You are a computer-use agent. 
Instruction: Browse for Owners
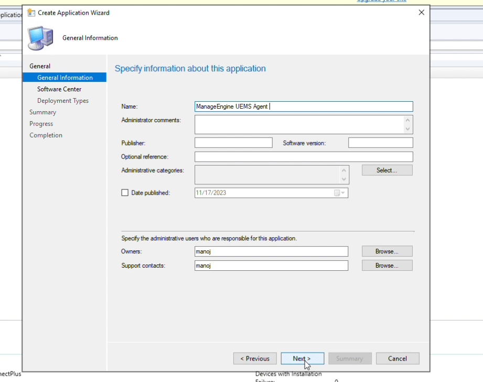(387, 251)
